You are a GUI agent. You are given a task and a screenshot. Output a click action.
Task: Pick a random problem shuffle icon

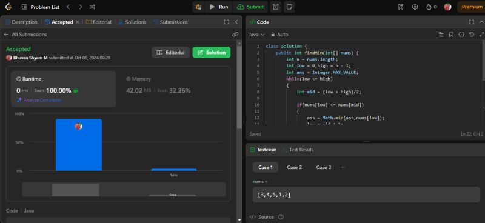[92, 7]
